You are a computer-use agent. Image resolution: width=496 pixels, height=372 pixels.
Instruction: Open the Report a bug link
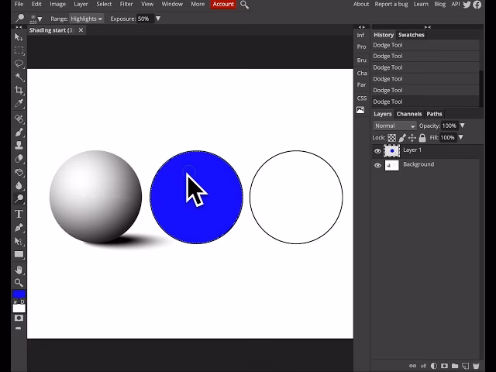point(391,5)
